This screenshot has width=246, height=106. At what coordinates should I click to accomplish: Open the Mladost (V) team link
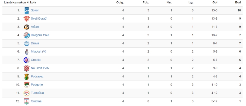click(x=39, y=52)
